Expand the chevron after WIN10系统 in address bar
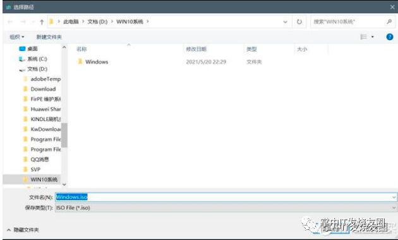 147,22
